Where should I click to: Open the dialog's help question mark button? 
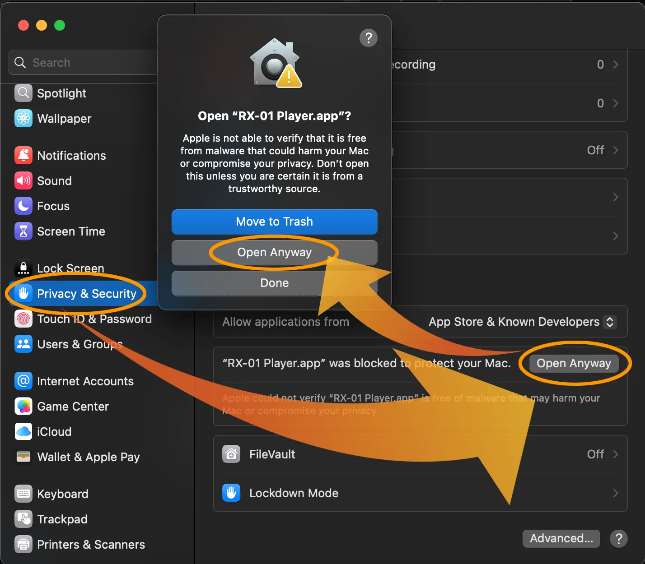368,38
